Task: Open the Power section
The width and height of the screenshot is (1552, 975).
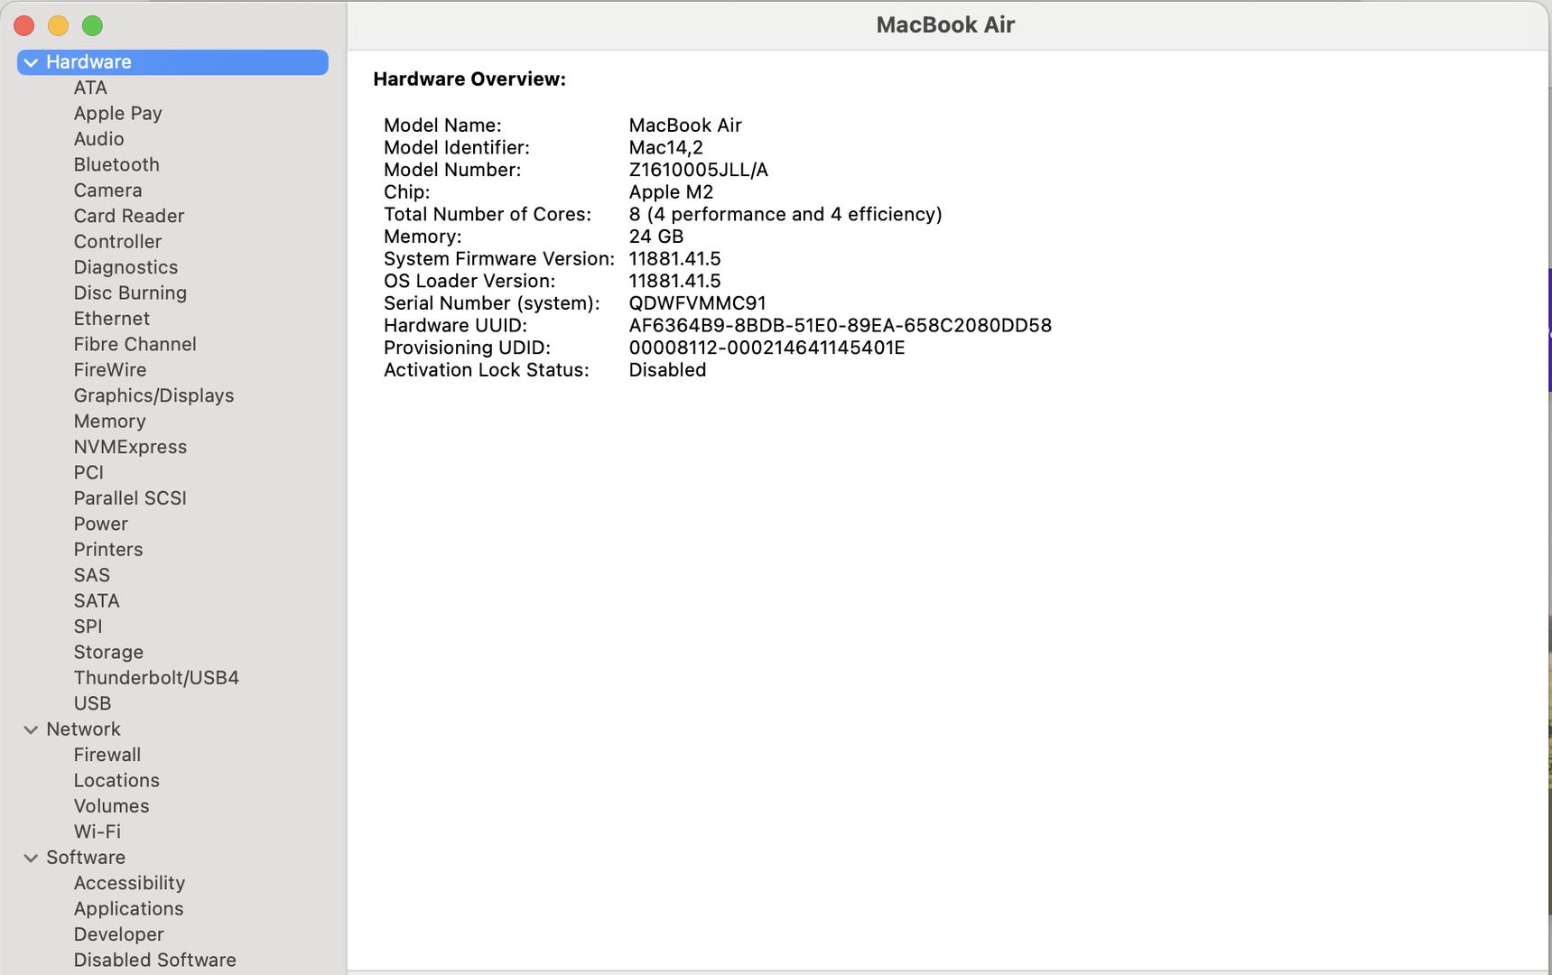Action: (100, 524)
